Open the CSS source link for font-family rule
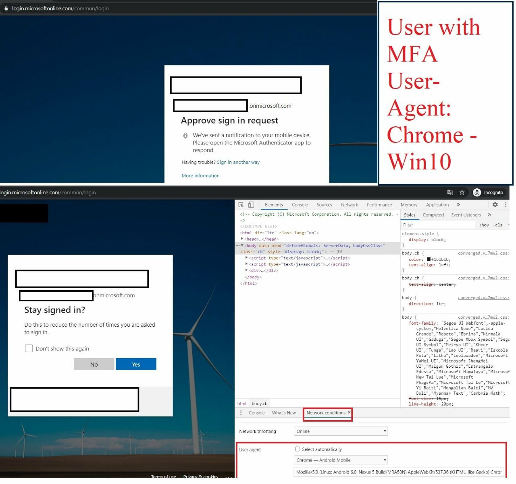This screenshot has width=516, height=484. [x=484, y=317]
